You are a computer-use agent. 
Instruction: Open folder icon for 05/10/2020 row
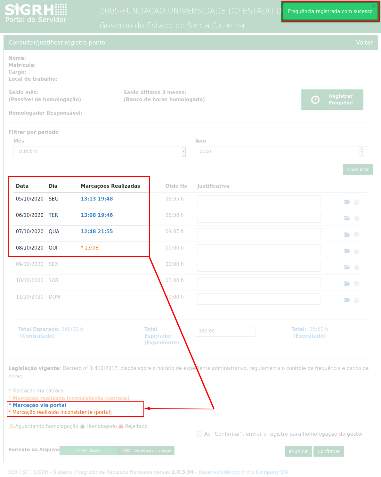point(347,202)
